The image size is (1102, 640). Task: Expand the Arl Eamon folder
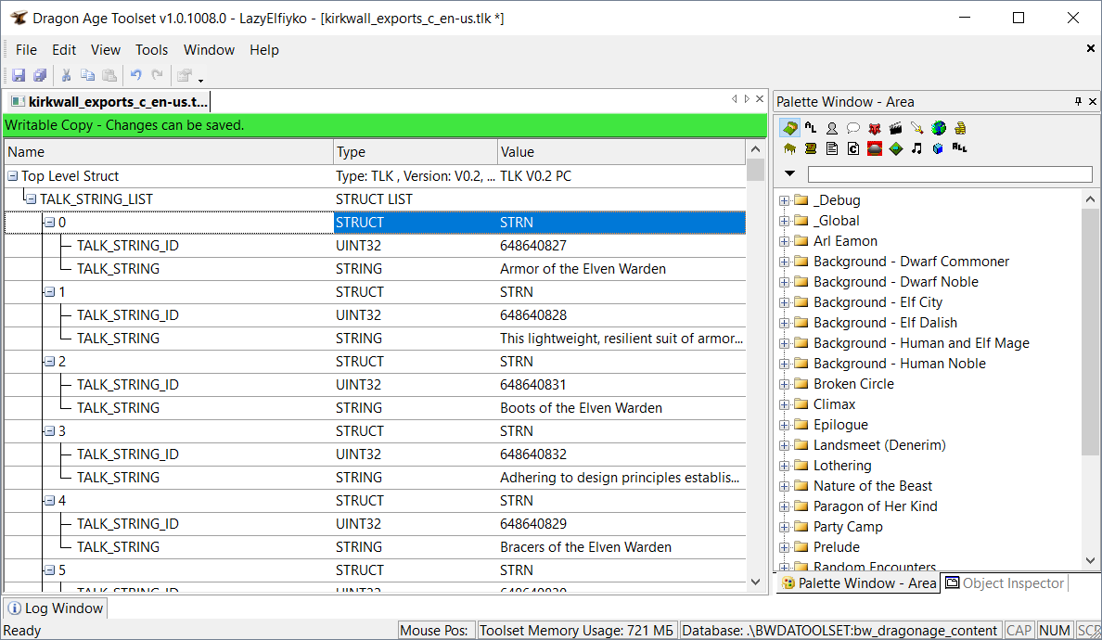pyautogui.click(x=785, y=241)
